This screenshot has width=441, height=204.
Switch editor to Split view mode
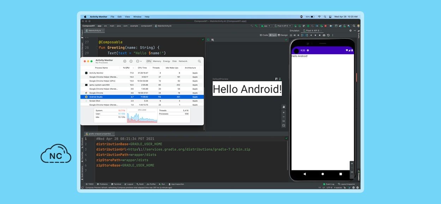273,35
